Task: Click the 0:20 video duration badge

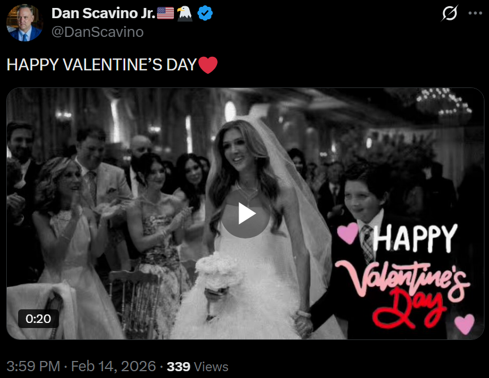Action: click(x=39, y=318)
